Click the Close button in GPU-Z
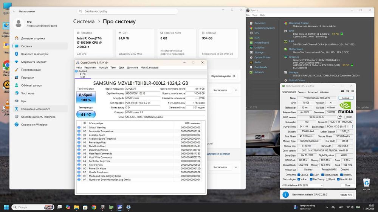Screen dimensions: 378x212 click(347, 185)
